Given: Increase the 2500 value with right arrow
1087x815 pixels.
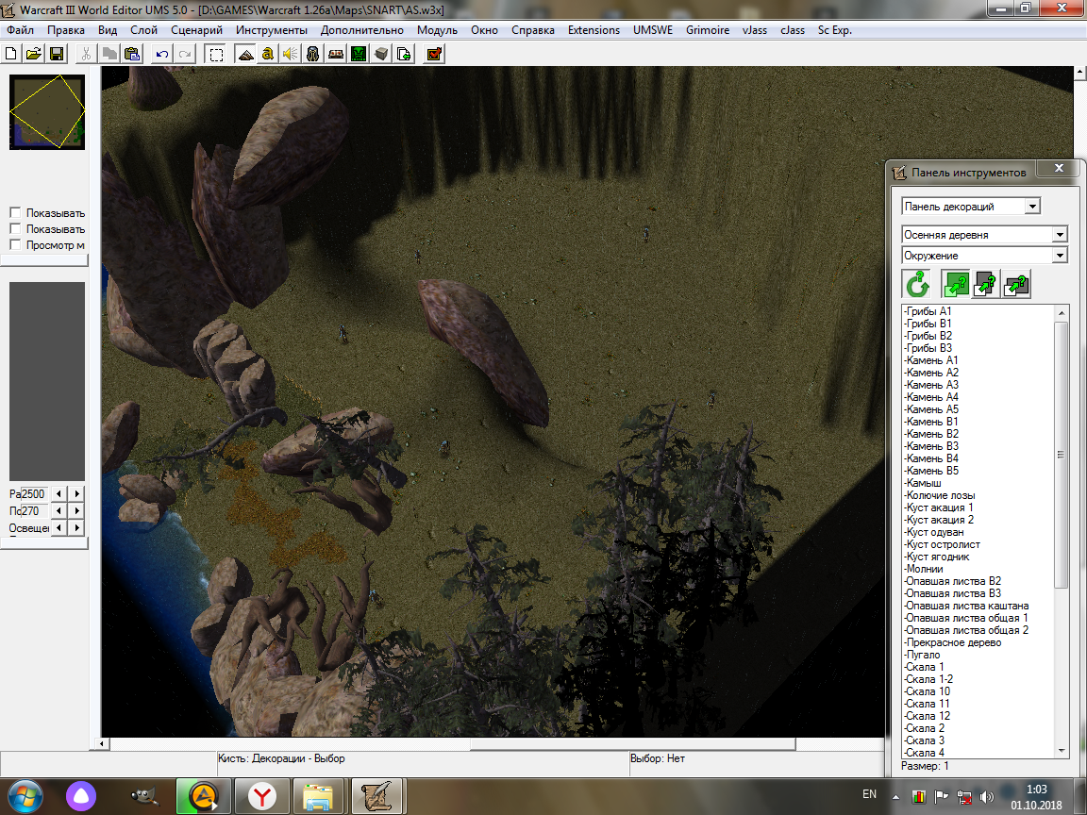Looking at the screenshot, I should [x=77, y=494].
